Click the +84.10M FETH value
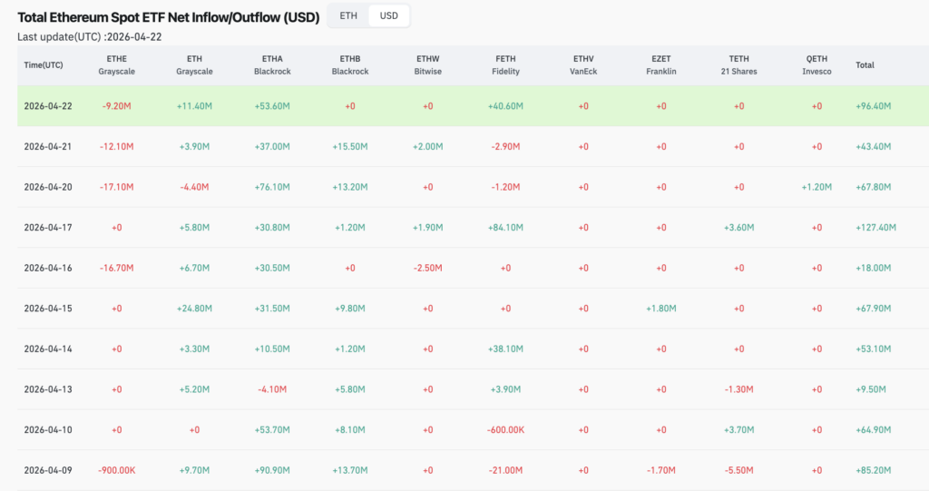Screen dimensions: 929x491 click(505, 228)
